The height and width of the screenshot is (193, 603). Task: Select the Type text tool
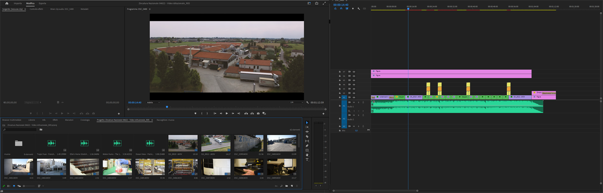point(307,160)
